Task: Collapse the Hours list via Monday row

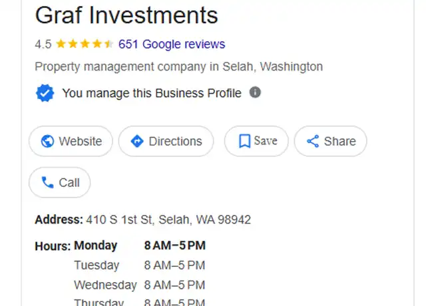Action: click(140, 245)
